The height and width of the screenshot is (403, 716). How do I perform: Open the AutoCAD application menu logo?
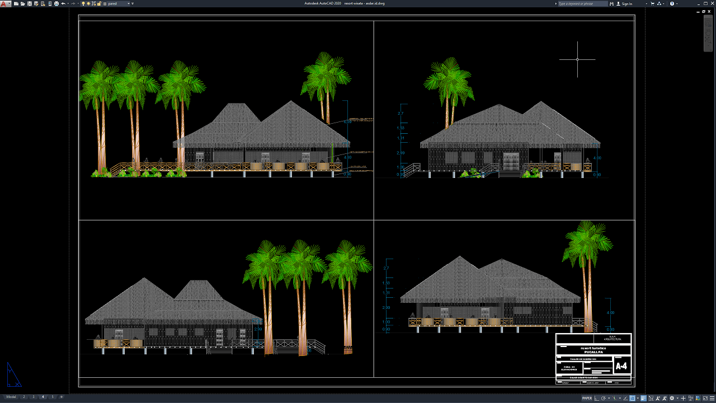4,3
